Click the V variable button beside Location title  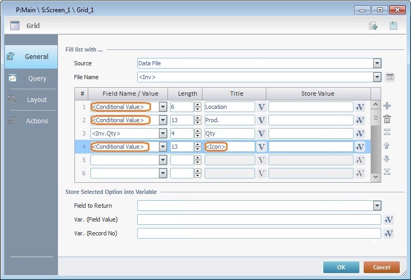tap(261, 107)
